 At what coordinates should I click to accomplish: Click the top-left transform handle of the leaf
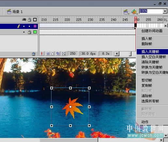52,88
